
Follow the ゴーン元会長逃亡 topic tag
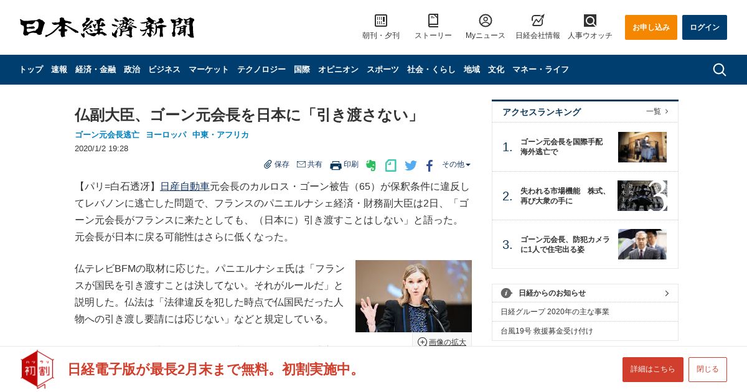point(107,135)
